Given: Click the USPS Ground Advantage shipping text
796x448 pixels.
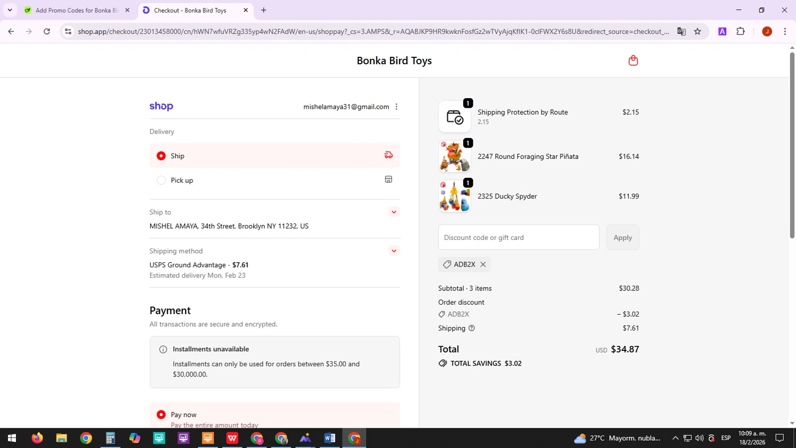Looking at the screenshot, I should point(188,265).
